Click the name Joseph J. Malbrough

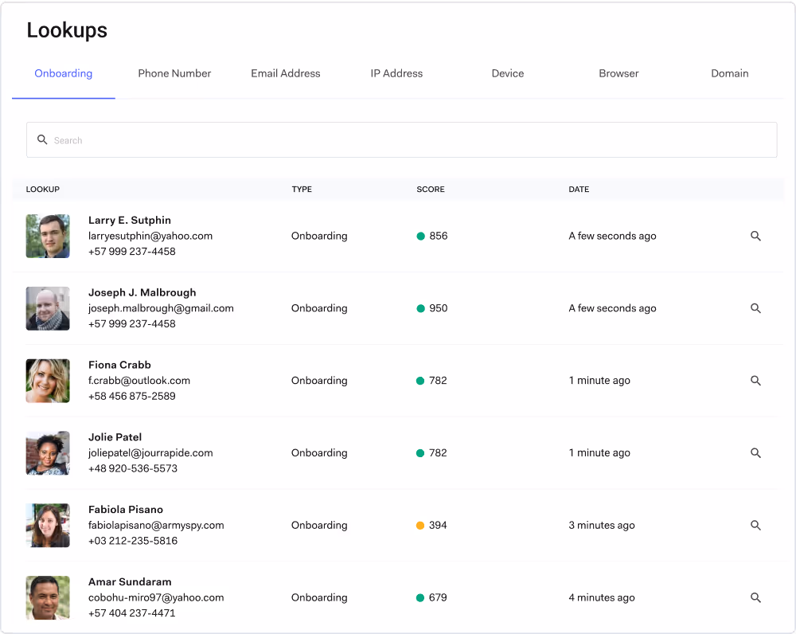(x=142, y=292)
